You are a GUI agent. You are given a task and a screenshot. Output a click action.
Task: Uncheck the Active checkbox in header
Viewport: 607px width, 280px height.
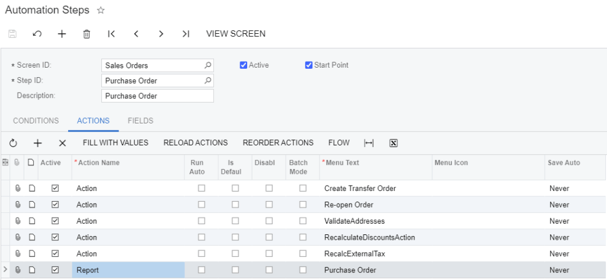tap(243, 65)
